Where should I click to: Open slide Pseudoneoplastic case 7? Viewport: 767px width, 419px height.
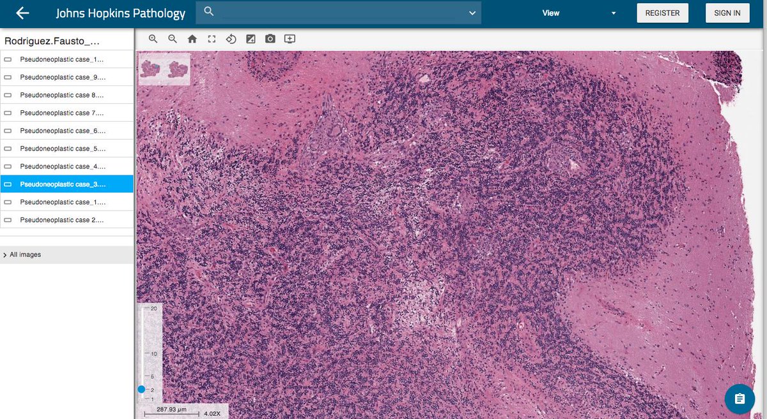(x=67, y=113)
